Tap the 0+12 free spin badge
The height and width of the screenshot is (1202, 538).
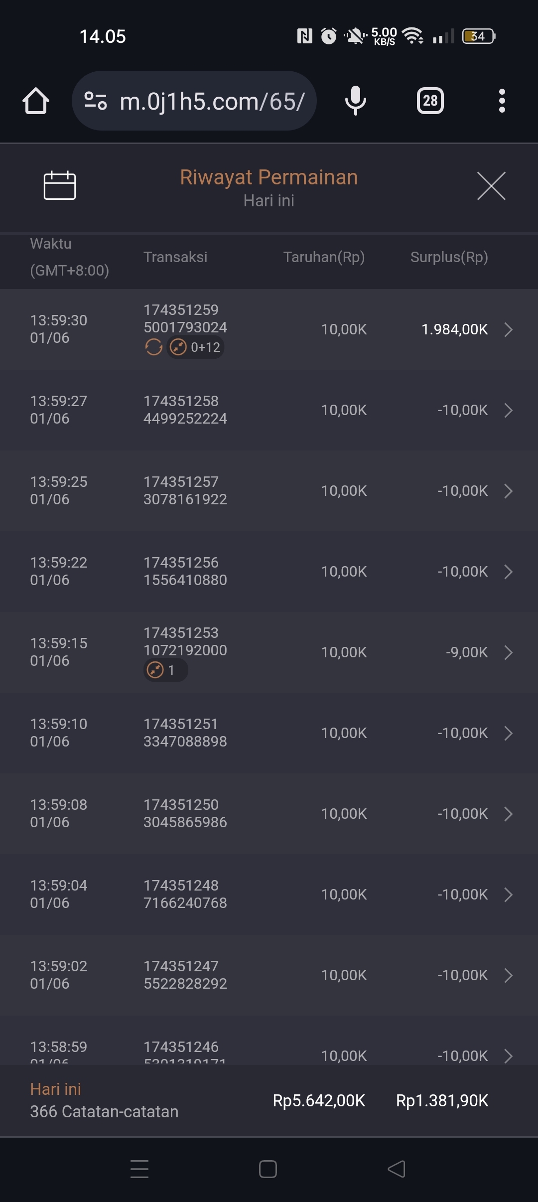[x=196, y=347]
